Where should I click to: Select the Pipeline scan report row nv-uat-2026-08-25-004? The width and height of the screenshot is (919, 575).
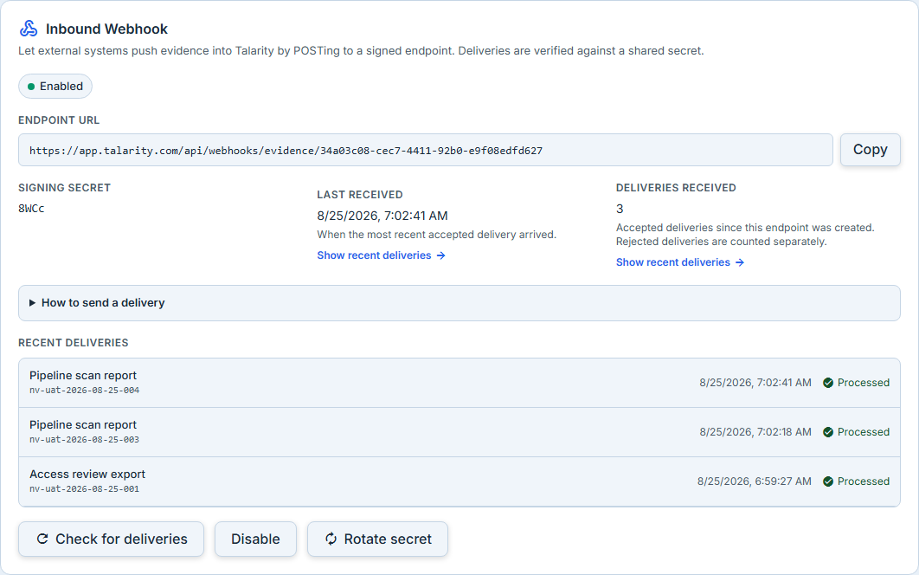click(x=459, y=383)
